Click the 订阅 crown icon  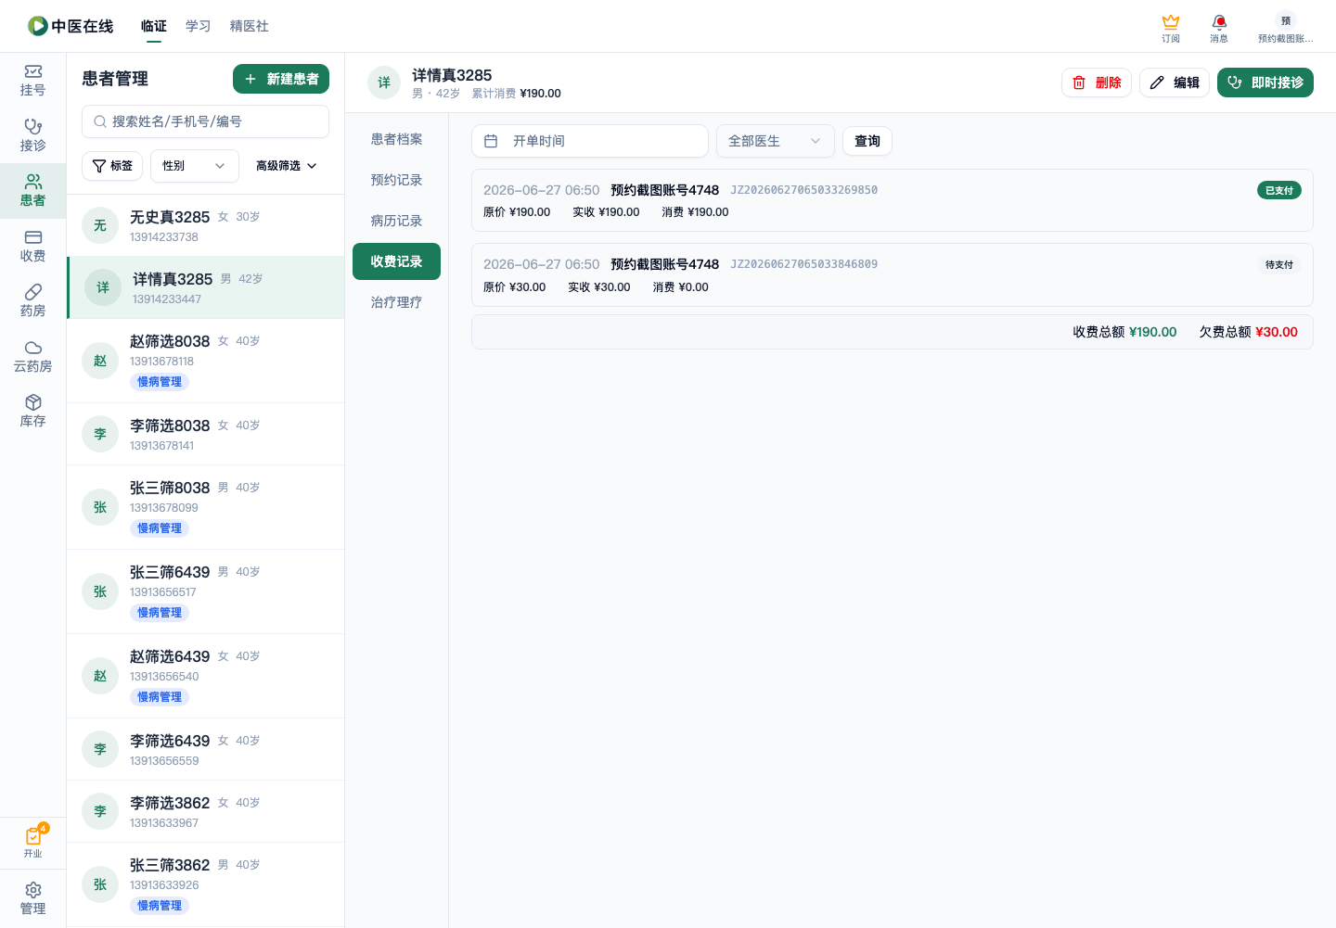click(1171, 28)
